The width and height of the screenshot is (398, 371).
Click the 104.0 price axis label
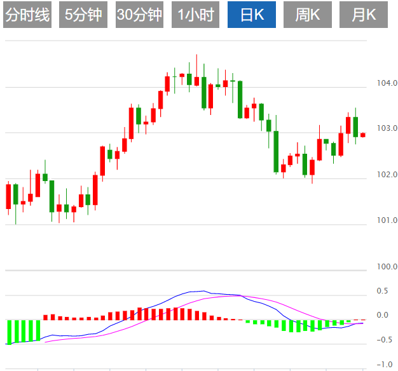tap(387, 83)
